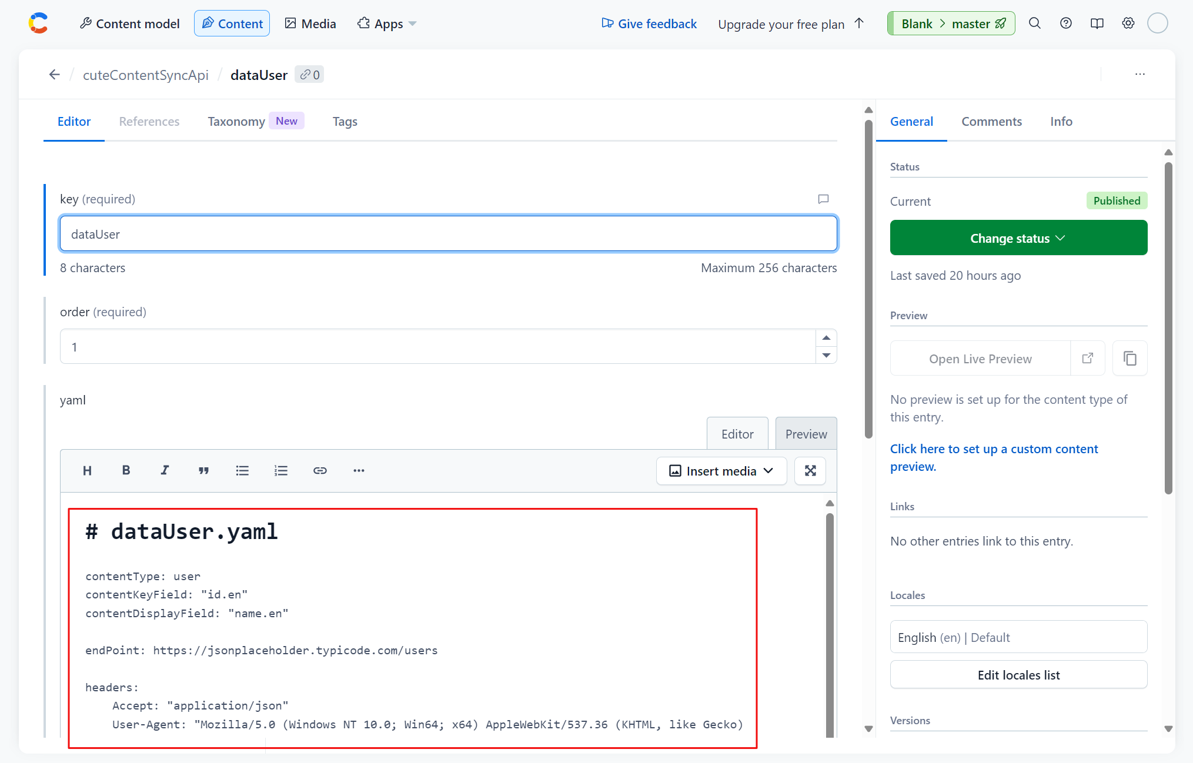
Task: Switch yaml field to Editor mode
Action: 737,434
